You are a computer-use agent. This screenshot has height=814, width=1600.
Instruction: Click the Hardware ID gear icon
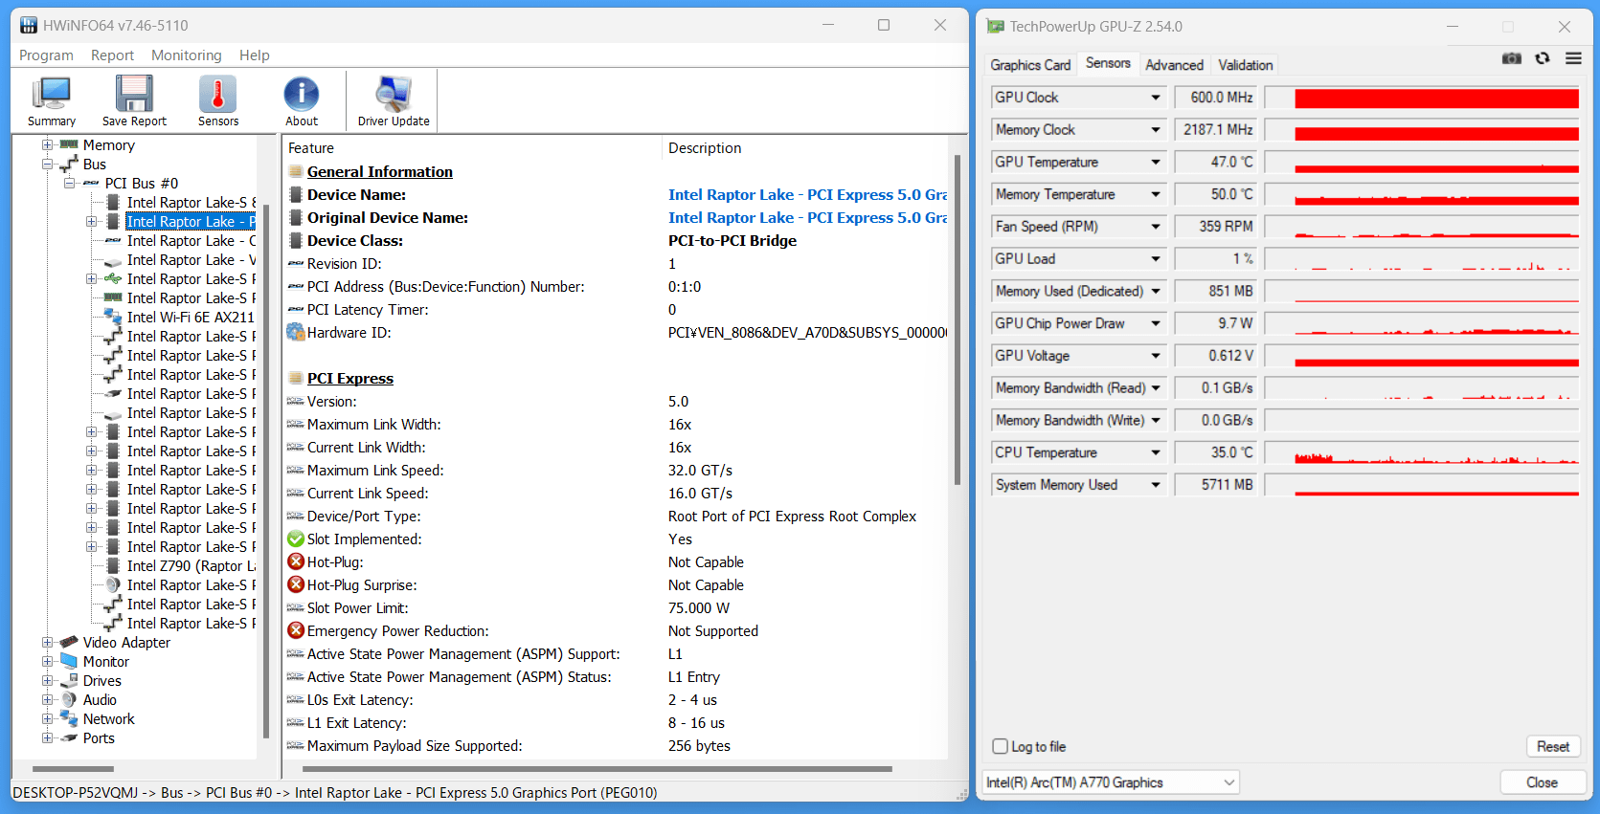point(296,332)
